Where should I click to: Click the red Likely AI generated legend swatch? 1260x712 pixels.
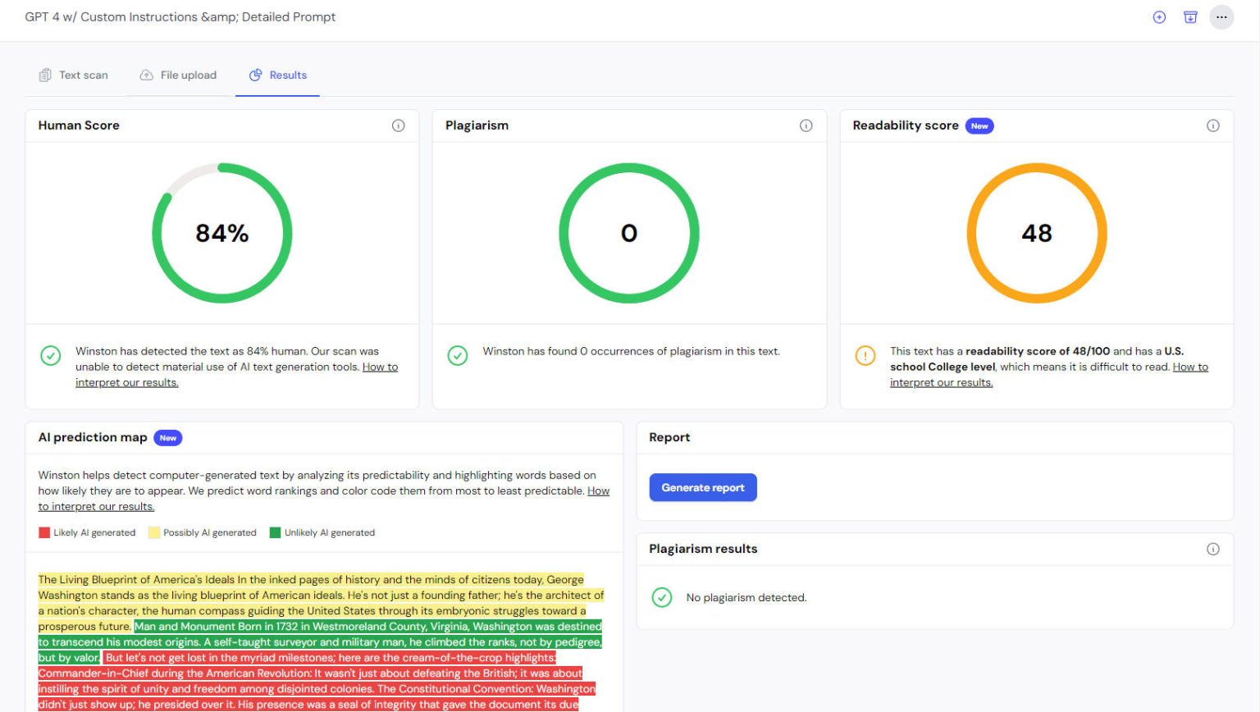pos(43,532)
